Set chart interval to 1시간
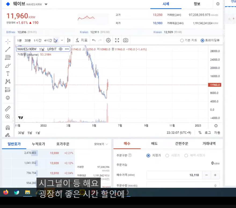 pos(38,40)
